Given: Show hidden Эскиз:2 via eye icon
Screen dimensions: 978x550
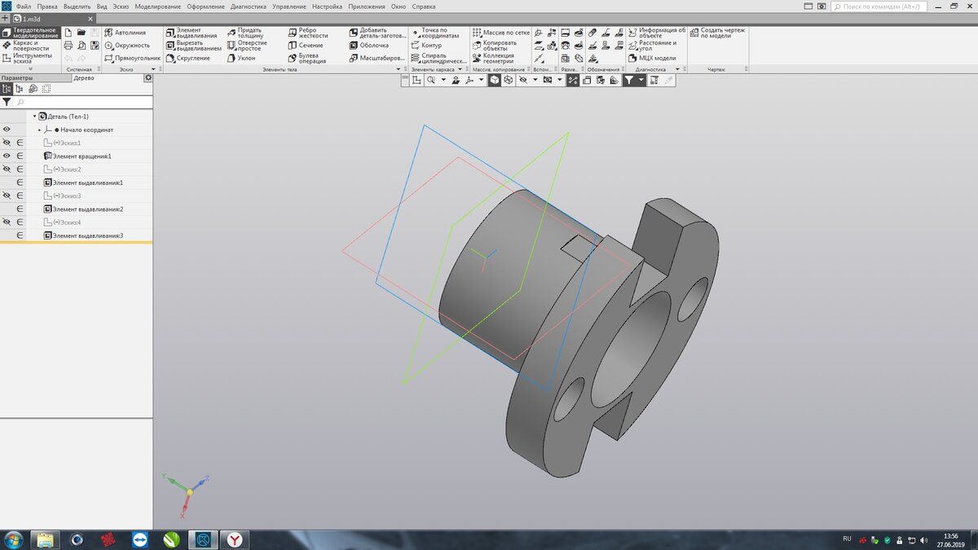Looking at the screenshot, I should click(7, 169).
